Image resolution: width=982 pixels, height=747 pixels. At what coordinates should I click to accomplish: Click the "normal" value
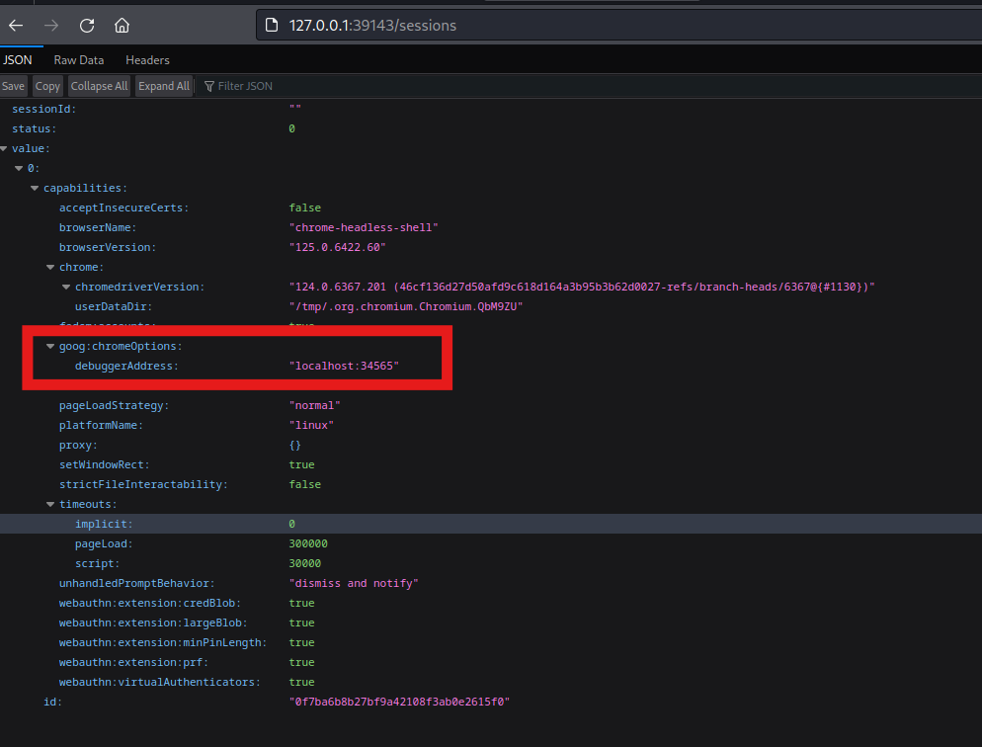(314, 406)
